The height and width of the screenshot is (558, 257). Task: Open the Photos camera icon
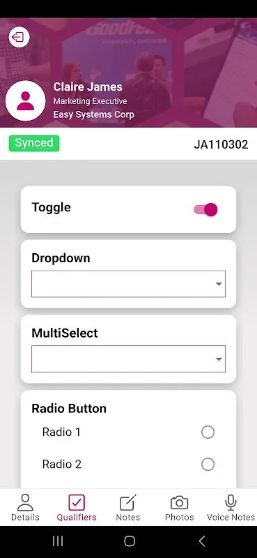pos(179,502)
